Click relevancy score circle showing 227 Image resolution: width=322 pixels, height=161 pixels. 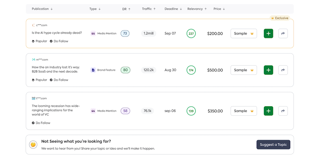pos(191,34)
